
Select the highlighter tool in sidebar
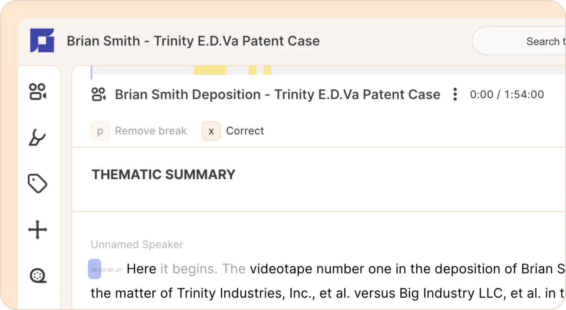coord(38,138)
